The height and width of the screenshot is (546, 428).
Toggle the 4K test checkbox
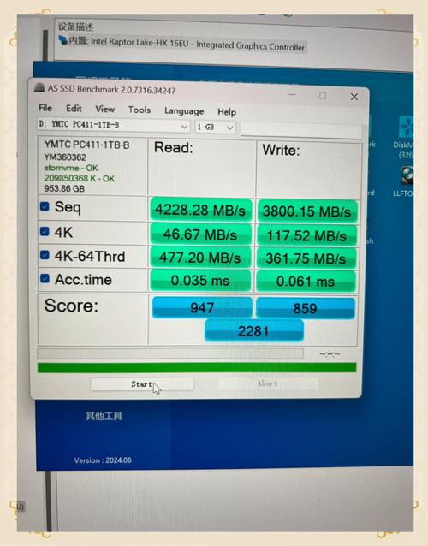[x=45, y=232]
